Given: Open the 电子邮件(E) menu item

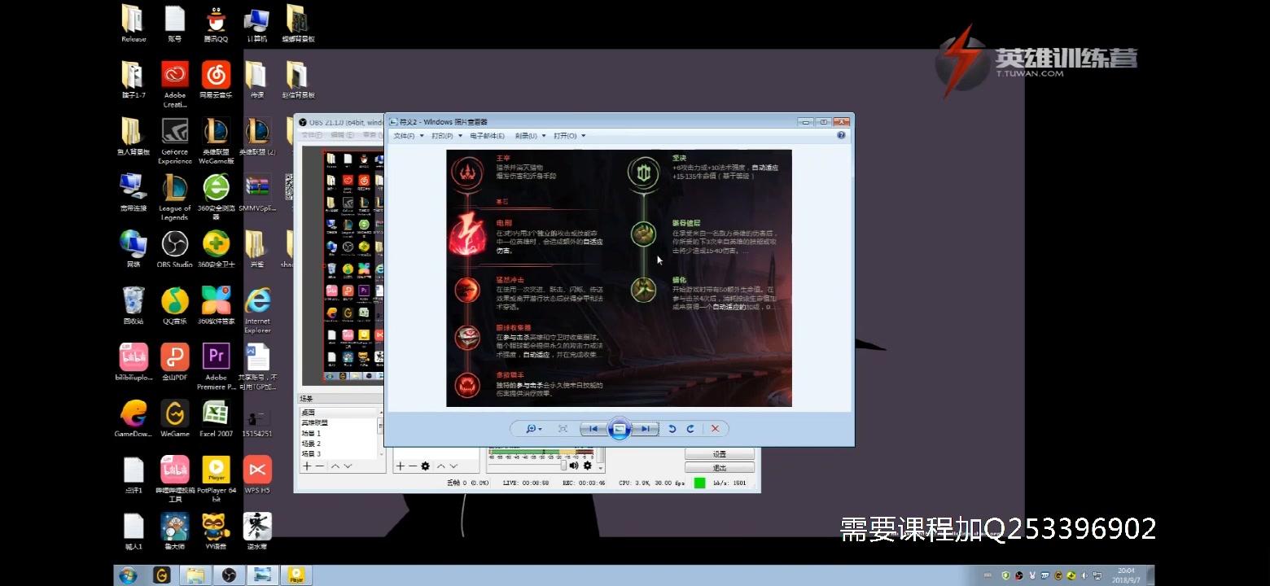Looking at the screenshot, I should coord(488,136).
